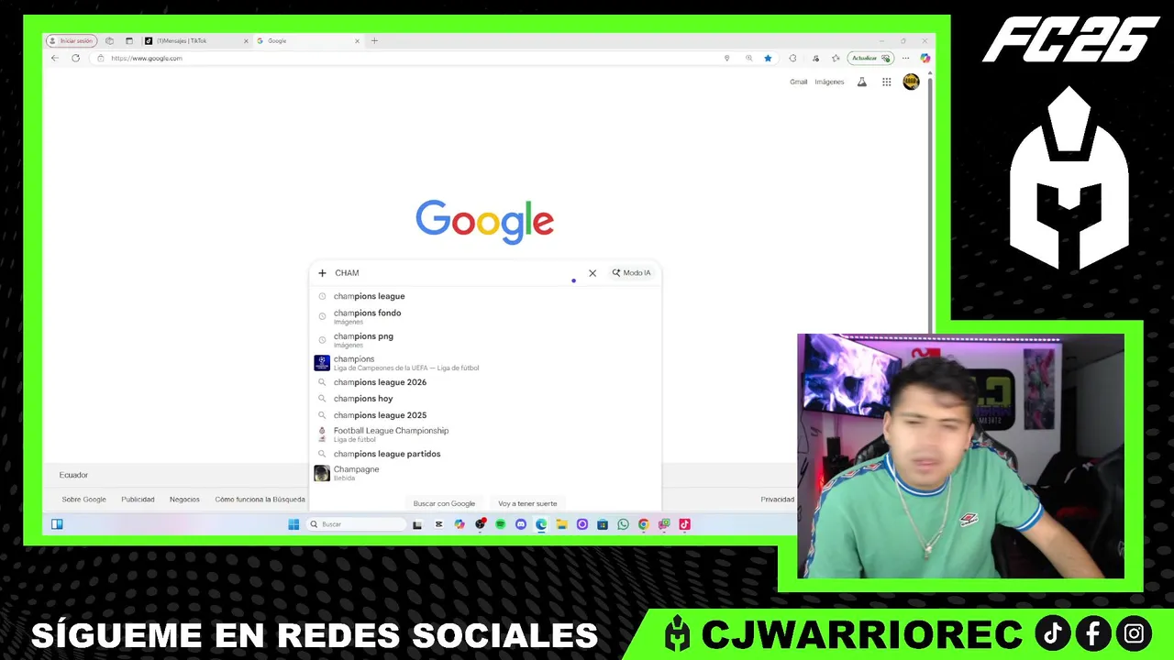Screen dimensions: 1174x660
Task: Open WhatsApp from the taskbar
Action: [x=623, y=524]
